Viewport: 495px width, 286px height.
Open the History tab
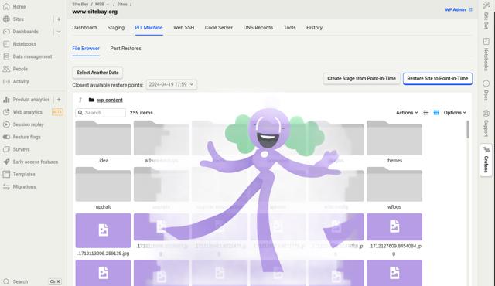(314, 28)
